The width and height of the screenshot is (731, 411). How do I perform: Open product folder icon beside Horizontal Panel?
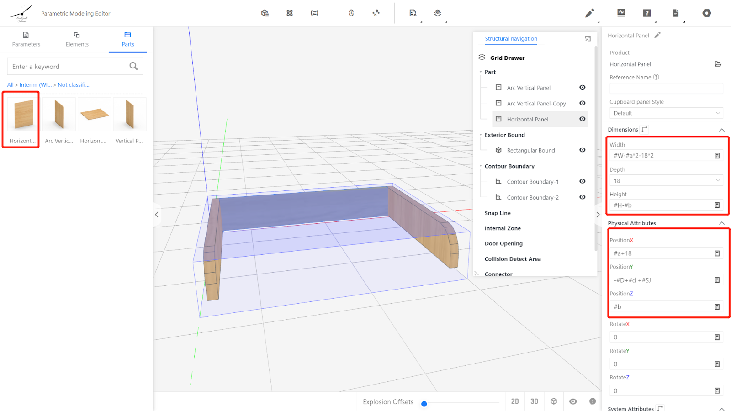coord(718,64)
